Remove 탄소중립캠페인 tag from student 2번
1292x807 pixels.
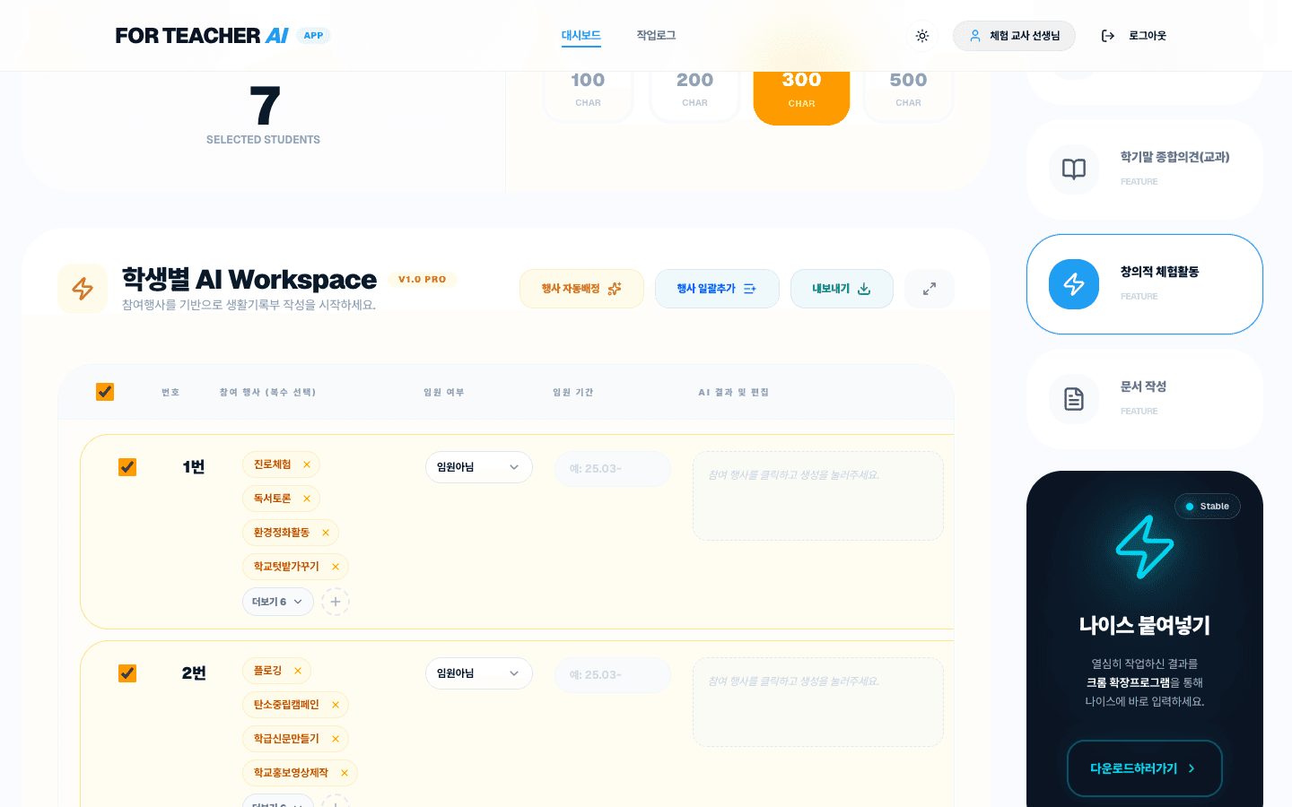336,705
